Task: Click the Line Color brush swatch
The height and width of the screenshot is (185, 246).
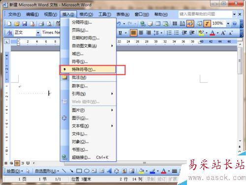Action: pos(153,171)
